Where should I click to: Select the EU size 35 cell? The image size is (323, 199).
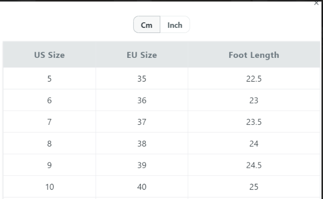(142, 79)
